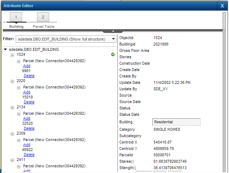Delete parcel 32520
The image size is (229, 173).
[29, 128]
